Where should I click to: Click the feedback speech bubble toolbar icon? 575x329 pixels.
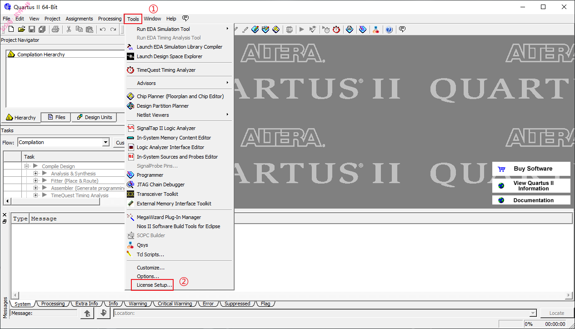point(402,29)
